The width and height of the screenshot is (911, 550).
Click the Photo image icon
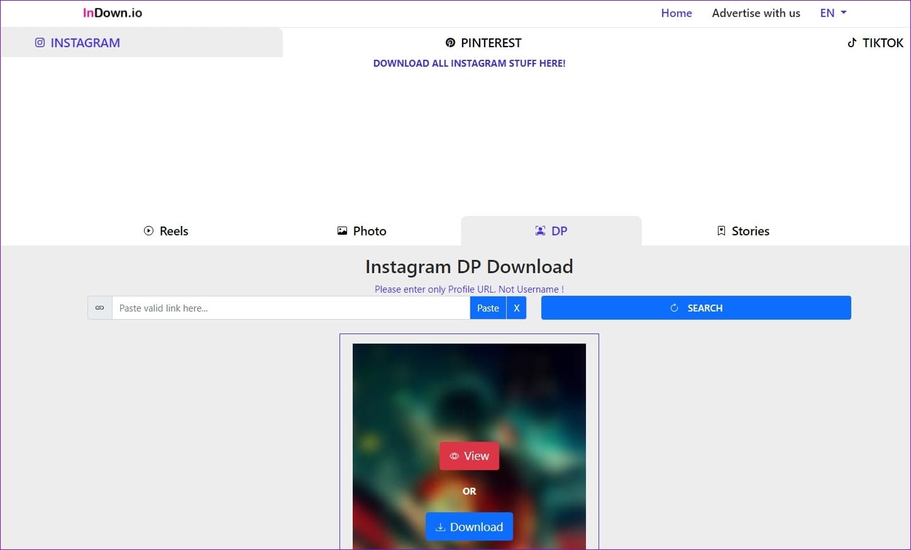342,231
